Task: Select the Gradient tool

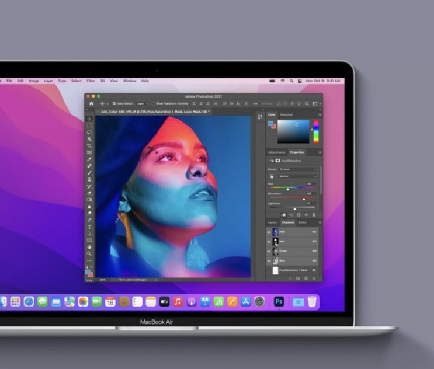Action: pos(89,200)
